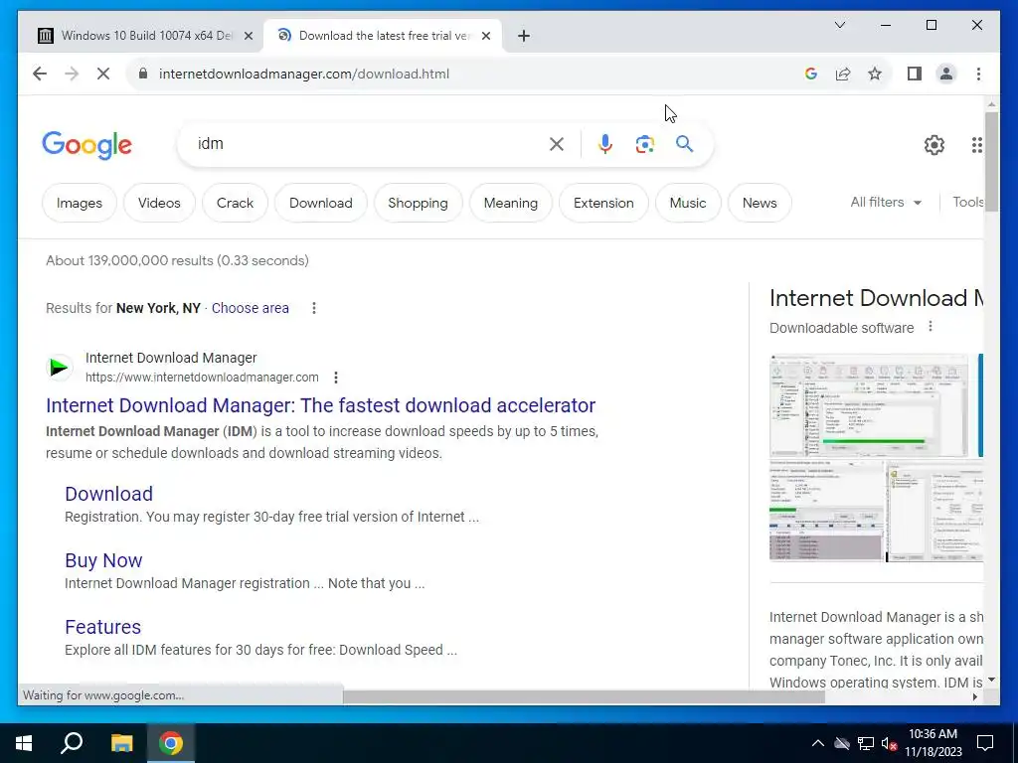Open the large IDM screenshot thumbnail

pos(869,405)
